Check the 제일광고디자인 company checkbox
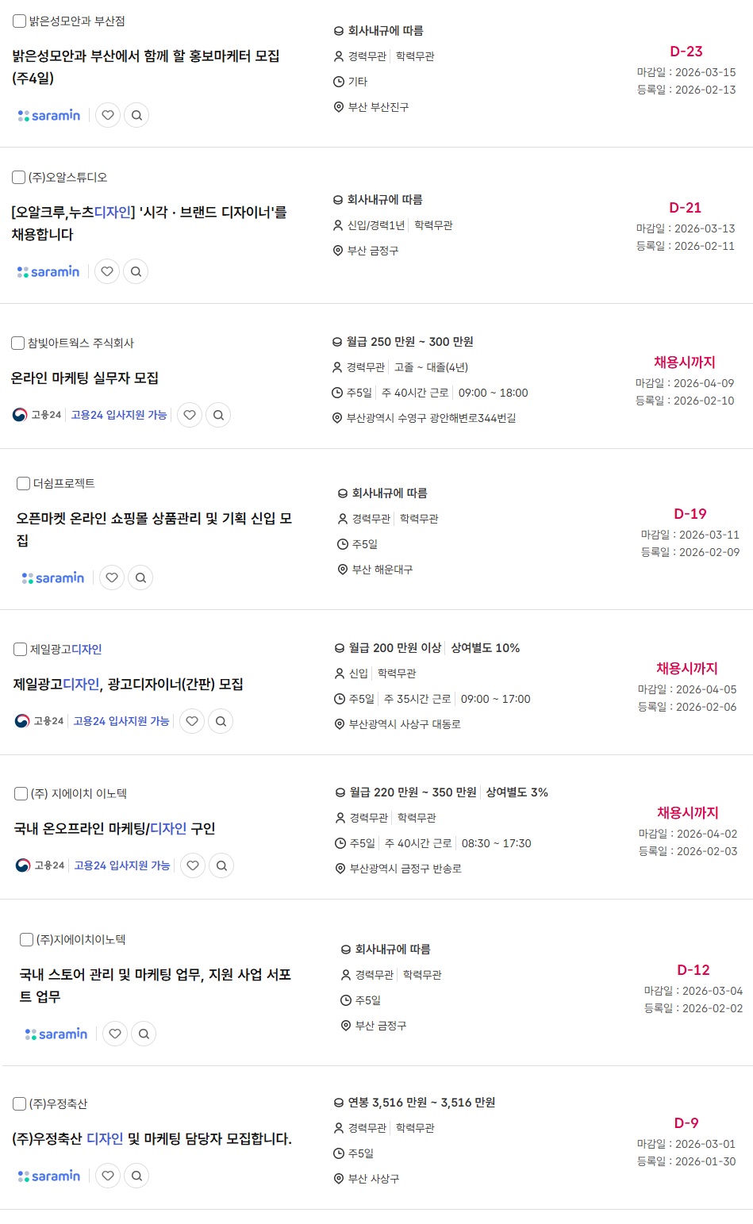This screenshot has height=1224, width=753. (21, 649)
